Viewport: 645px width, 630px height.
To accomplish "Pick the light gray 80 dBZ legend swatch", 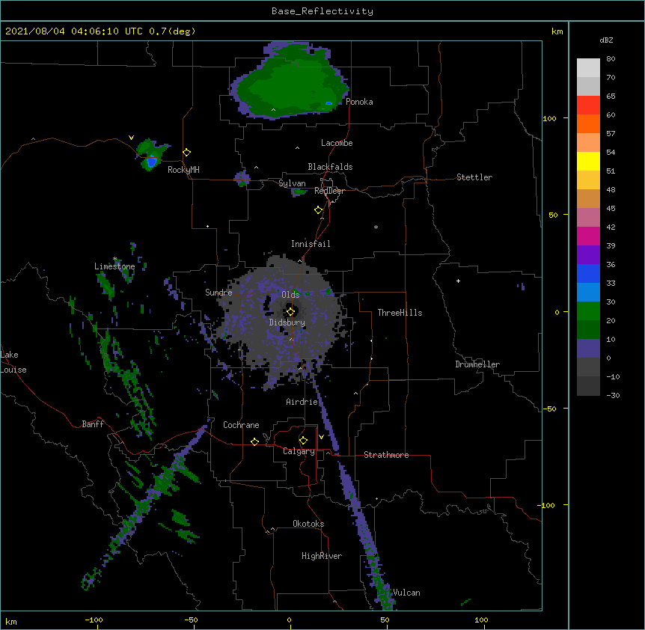I will pyautogui.click(x=588, y=68).
